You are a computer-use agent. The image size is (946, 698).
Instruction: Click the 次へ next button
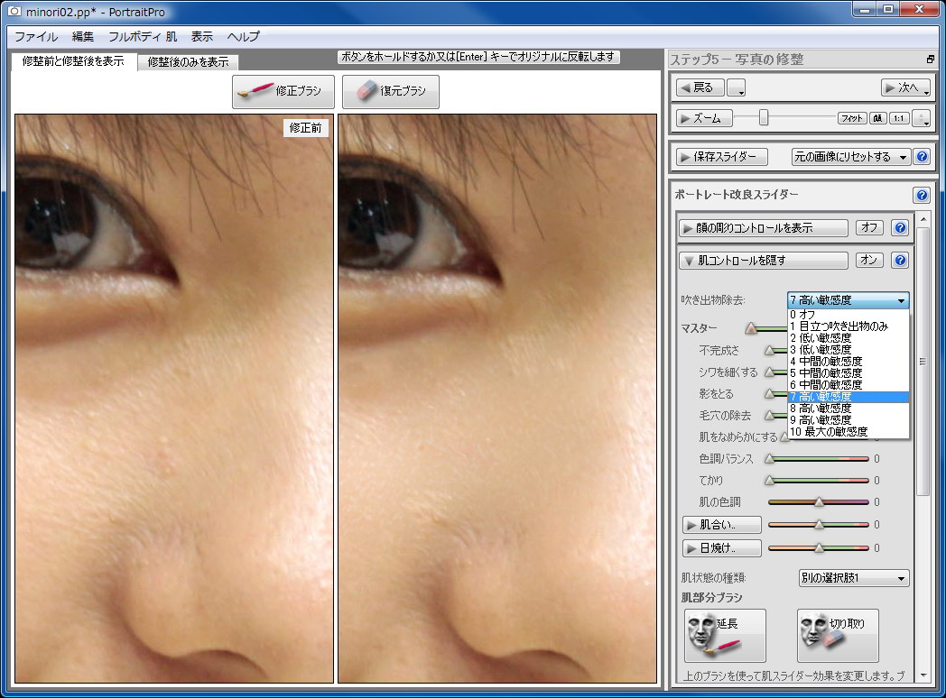[x=905, y=88]
